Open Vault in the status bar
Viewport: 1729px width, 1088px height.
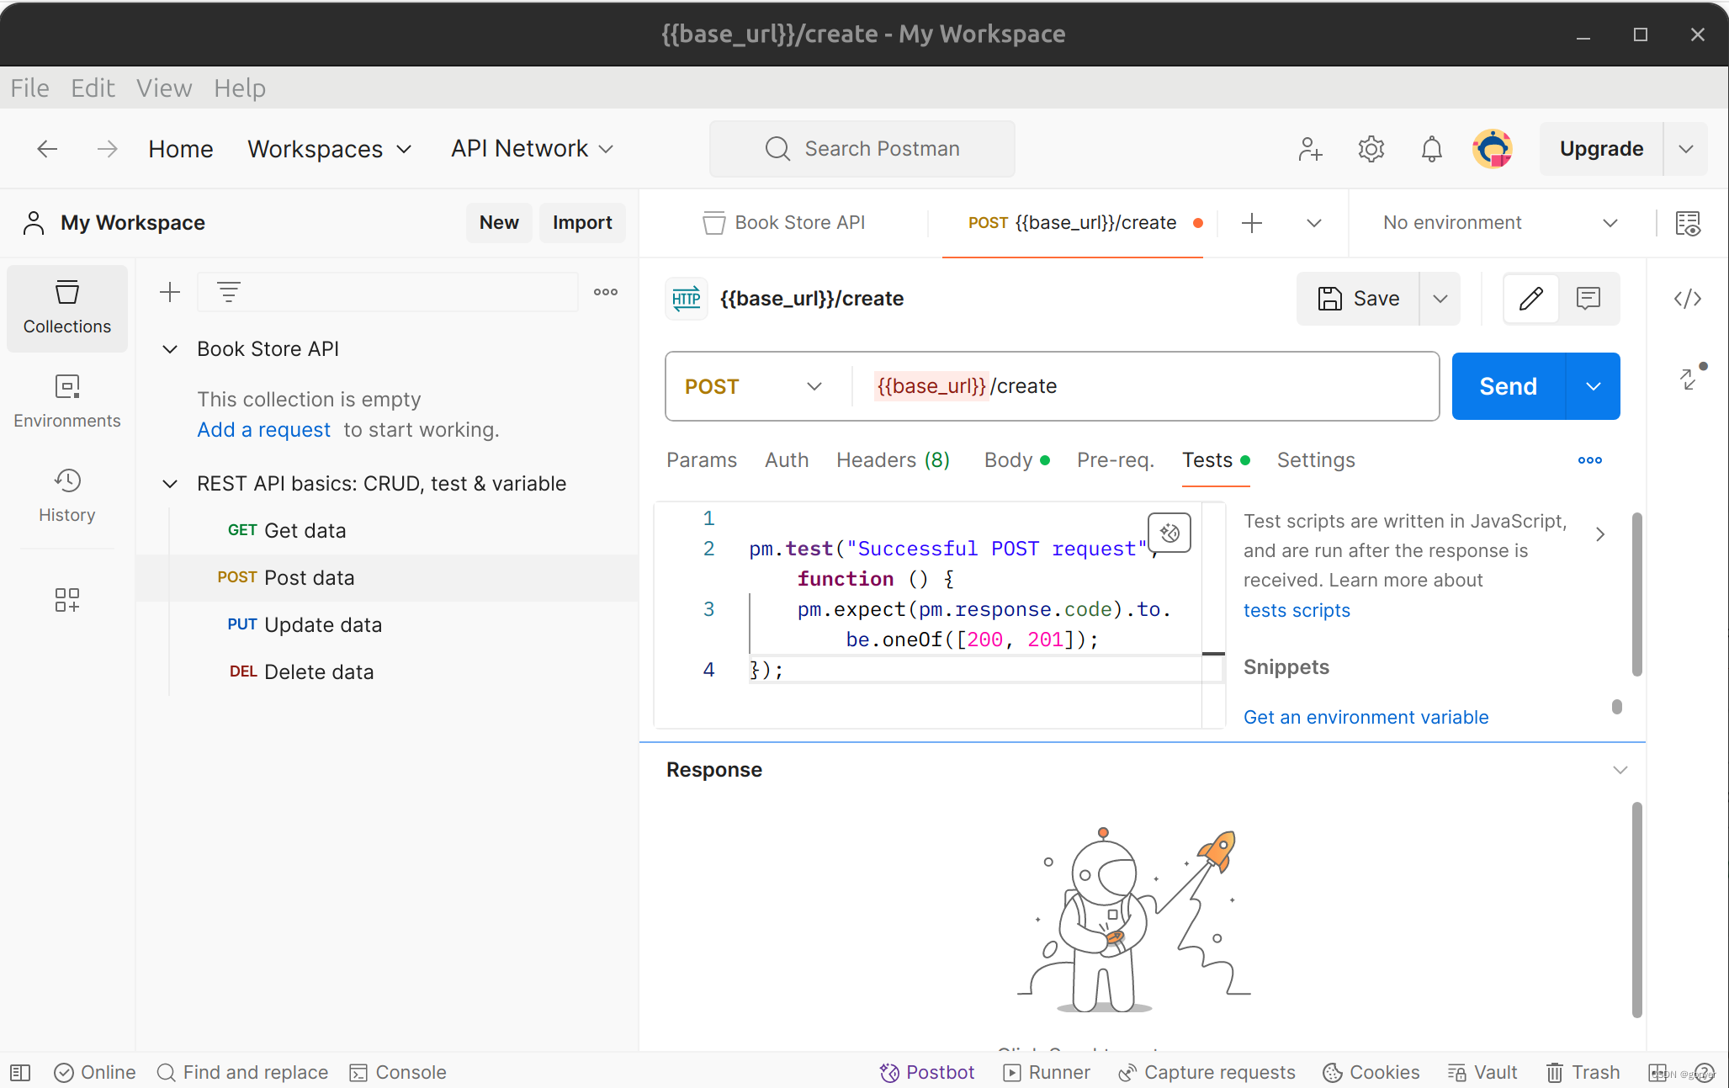pyautogui.click(x=1482, y=1072)
